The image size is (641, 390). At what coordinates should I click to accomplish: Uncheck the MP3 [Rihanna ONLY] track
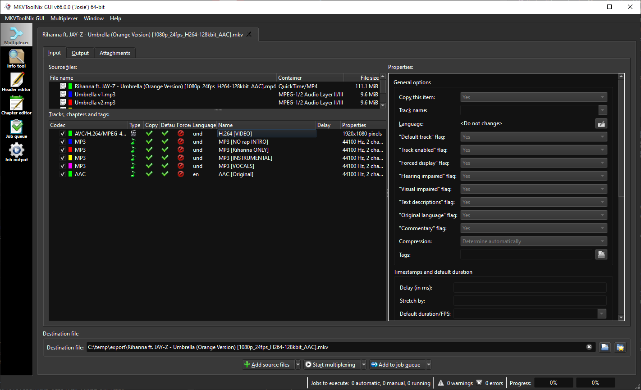63,150
